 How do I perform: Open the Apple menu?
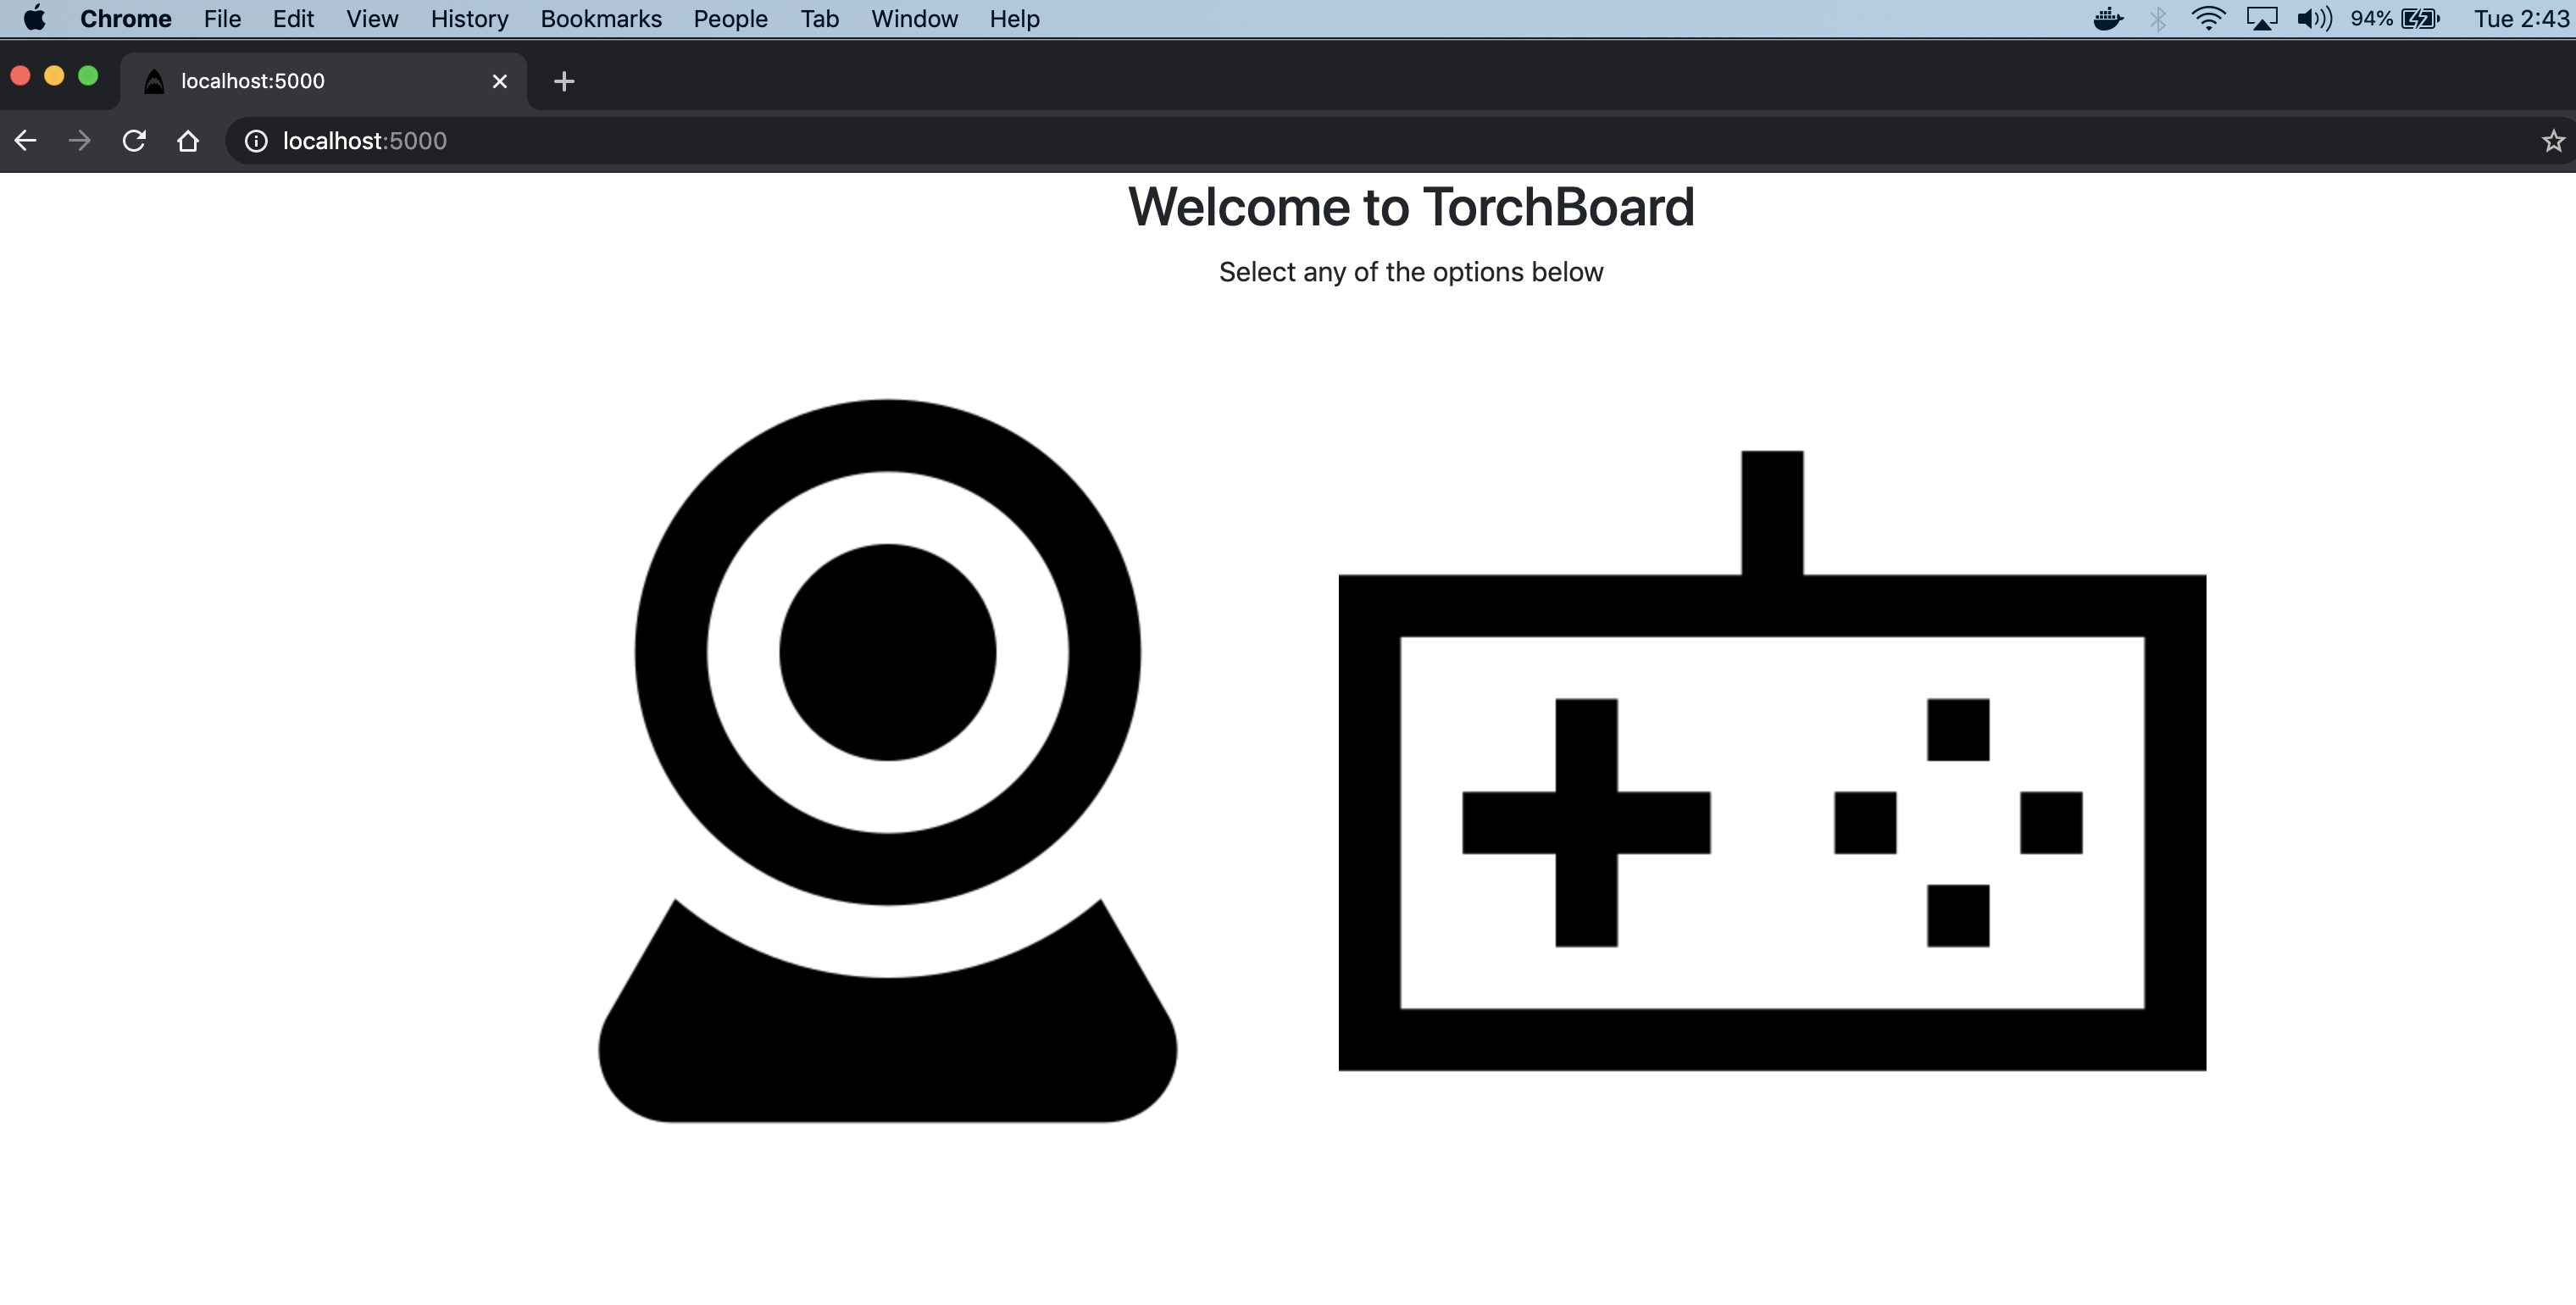(35, 19)
